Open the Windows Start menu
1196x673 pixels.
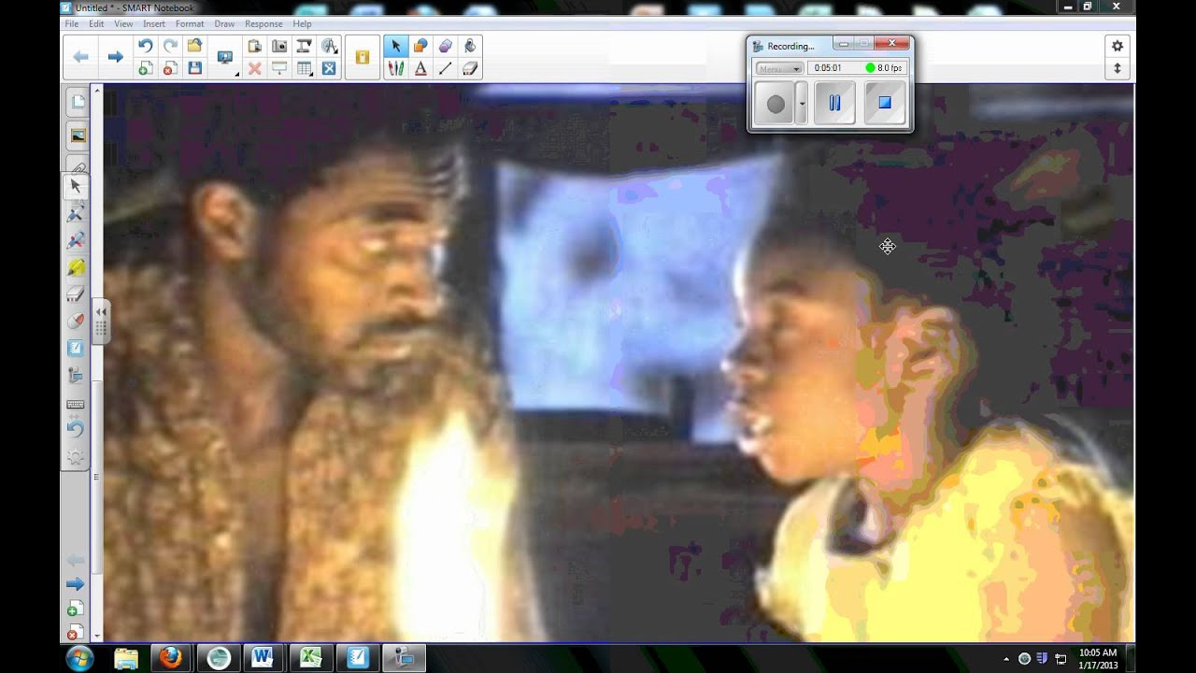pos(79,657)
